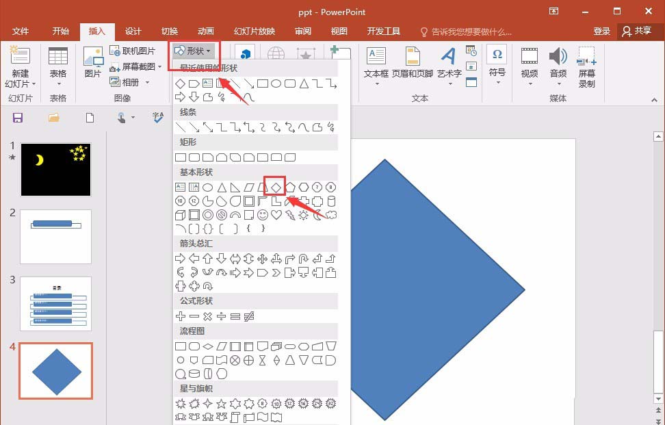
Task: Pick the Division equation shape
Action: click(x=222, y=316)
